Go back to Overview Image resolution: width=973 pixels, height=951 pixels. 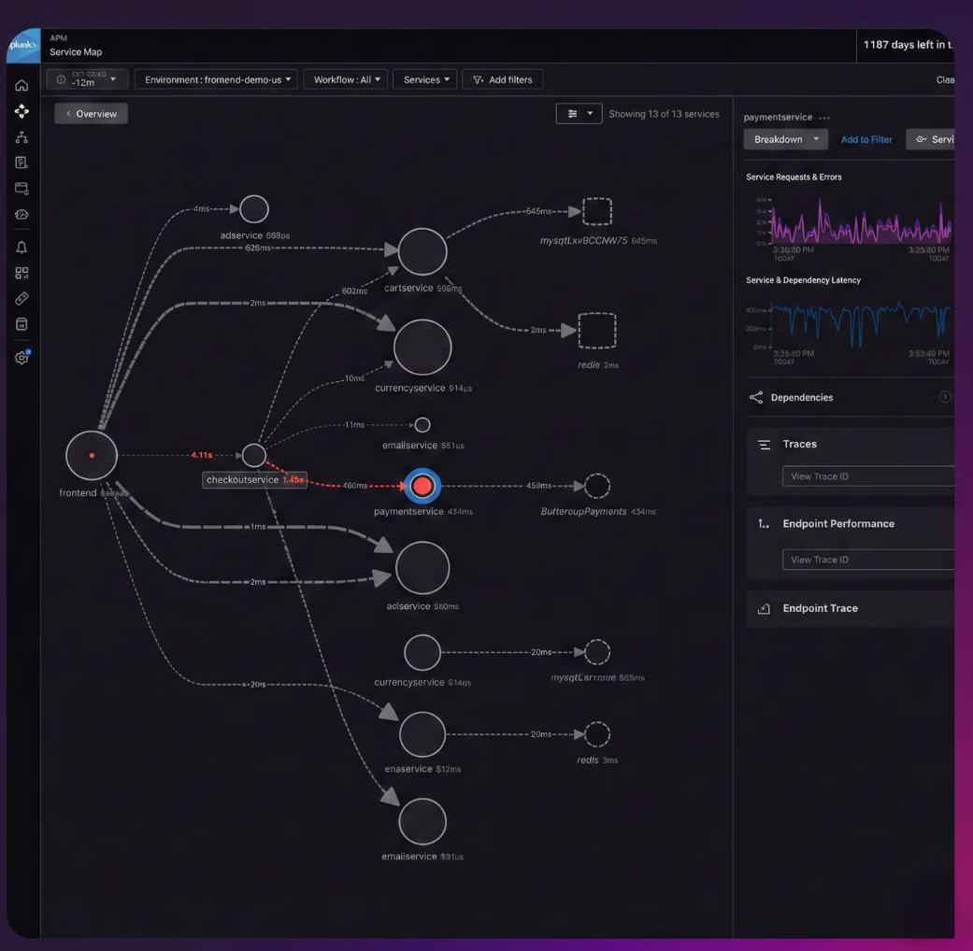click(92, 114)
